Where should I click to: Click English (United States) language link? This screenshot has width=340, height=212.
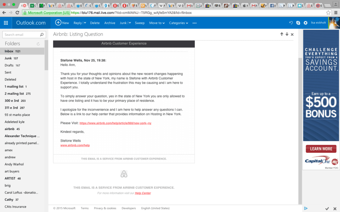coord(156,208)
